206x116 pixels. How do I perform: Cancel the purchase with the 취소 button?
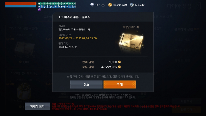pos(86,85)
